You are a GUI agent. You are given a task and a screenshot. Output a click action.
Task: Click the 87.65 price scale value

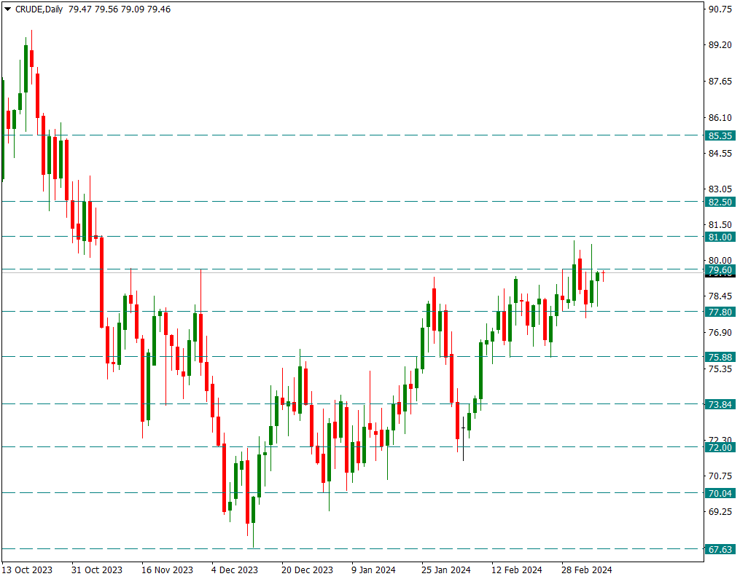point(720,81)
